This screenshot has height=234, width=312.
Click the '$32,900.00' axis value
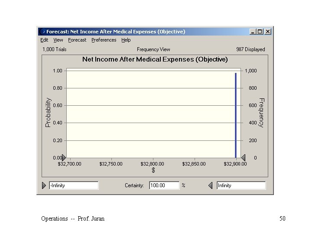point(235,164)
